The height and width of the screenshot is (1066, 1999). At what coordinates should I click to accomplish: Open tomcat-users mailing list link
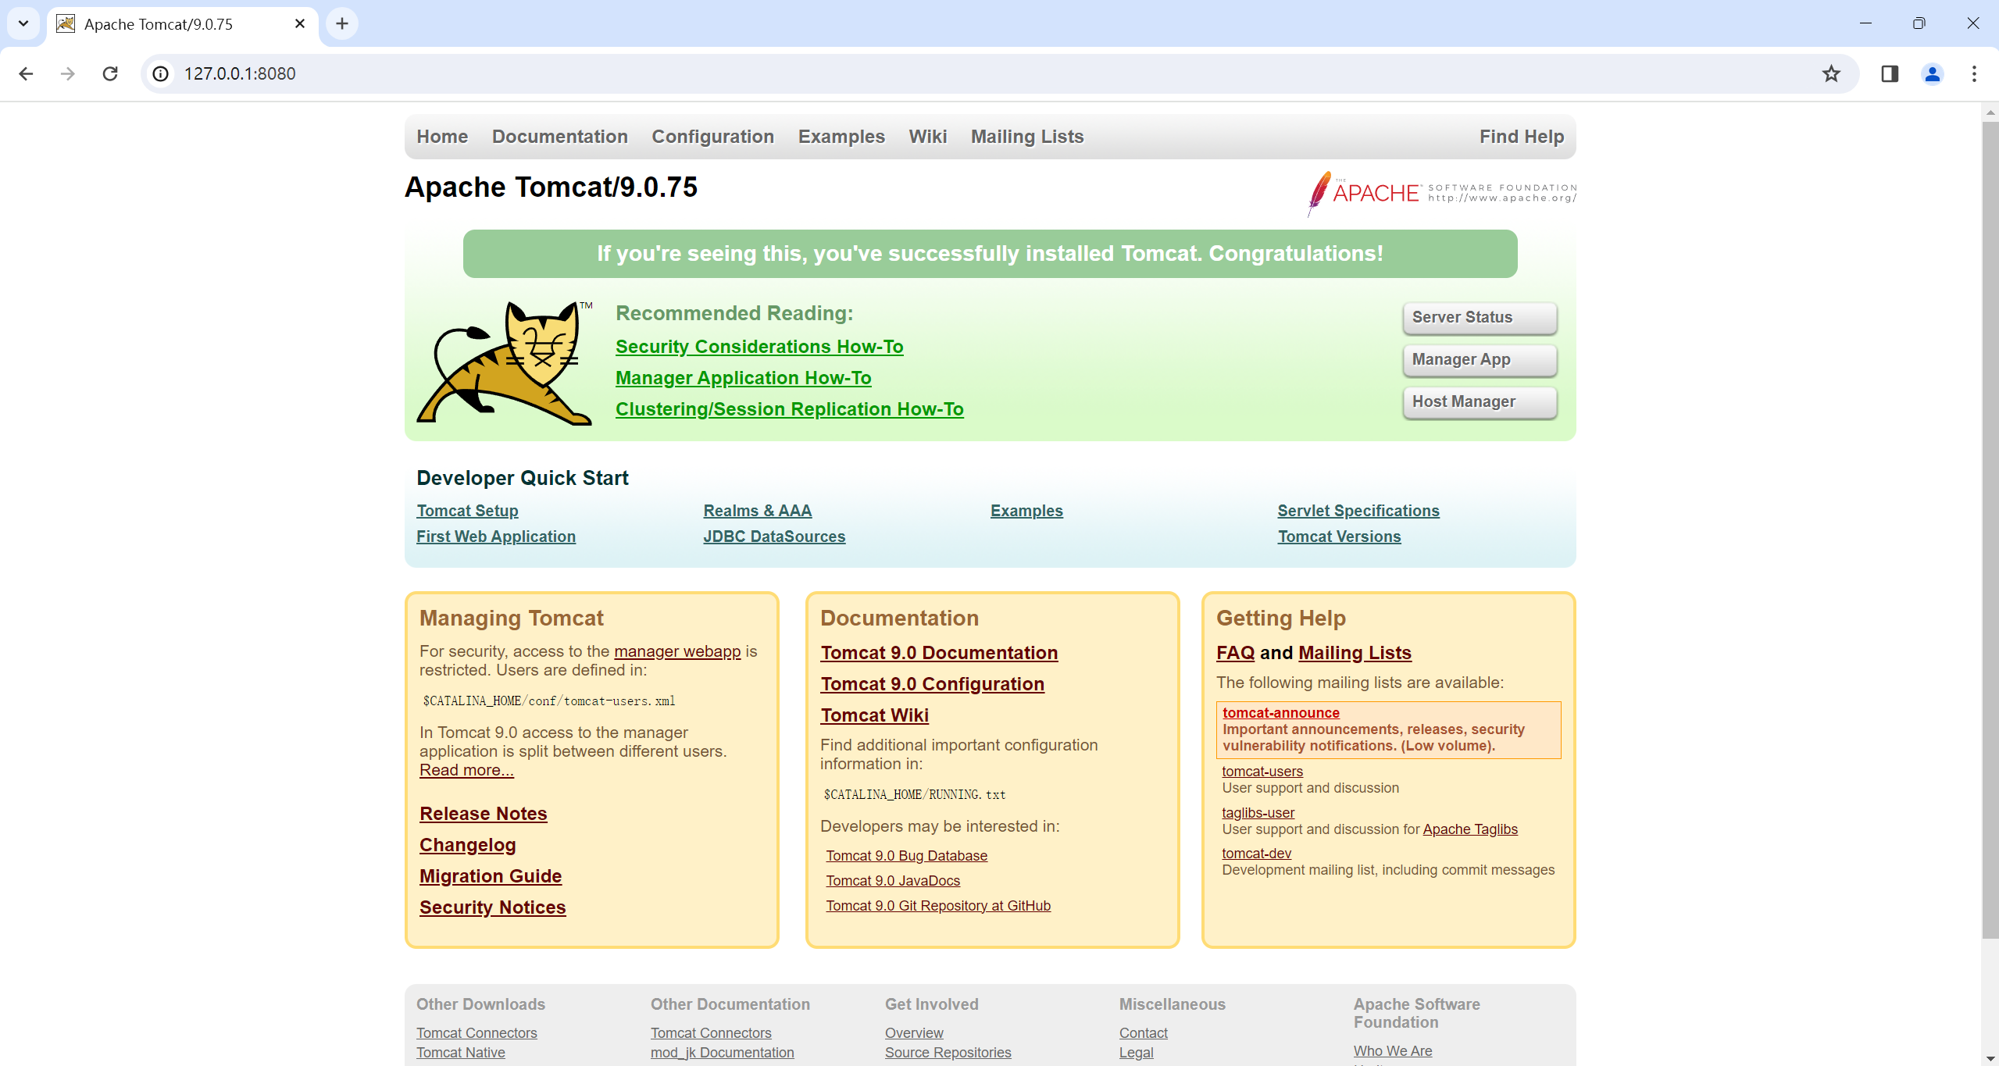pyautogui.click(x=1262, y=772)
